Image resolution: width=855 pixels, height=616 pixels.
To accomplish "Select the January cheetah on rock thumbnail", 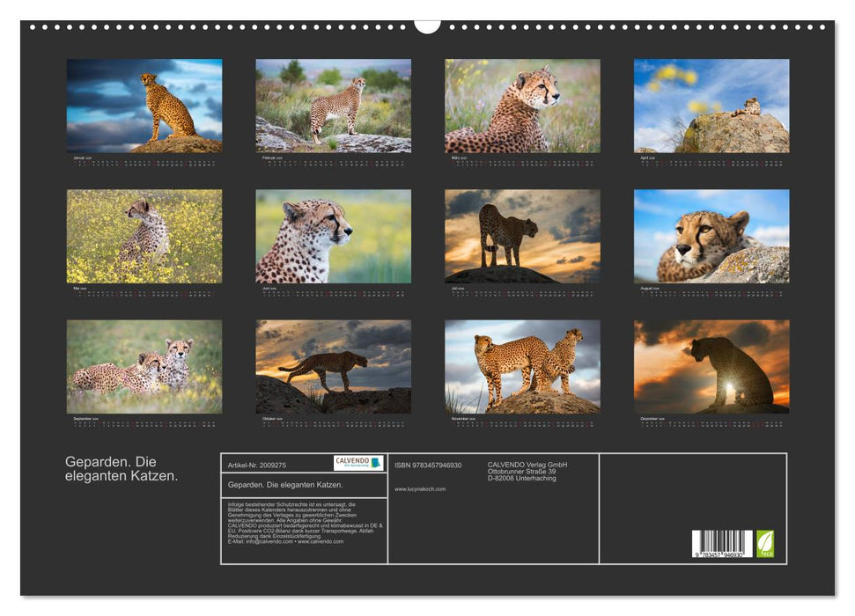I will point(144,106).
